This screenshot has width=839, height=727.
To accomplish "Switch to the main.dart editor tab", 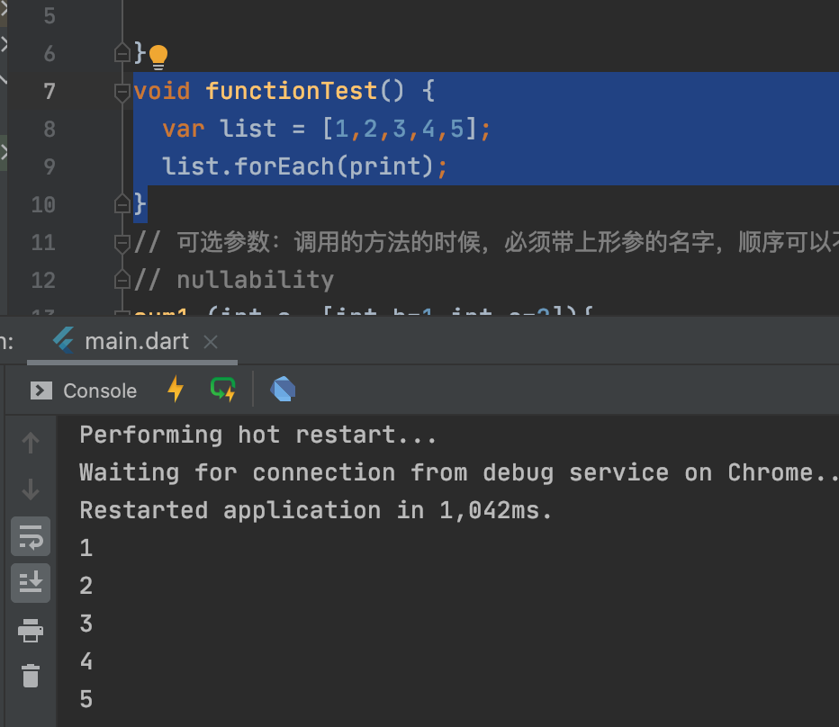I will tap(135, 340).
